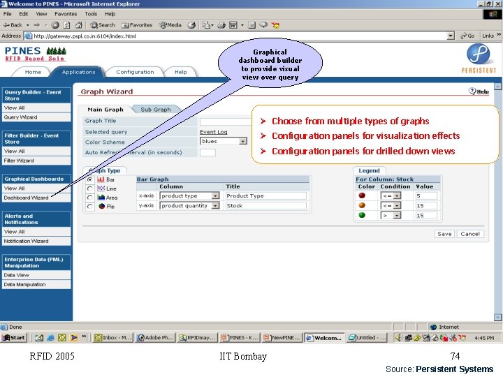Open Media toolbar button
This screenshot has height=377, width=503.
170,25
